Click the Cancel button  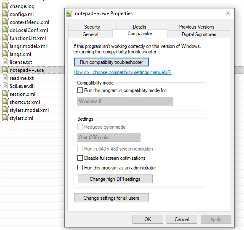(182, 219)
